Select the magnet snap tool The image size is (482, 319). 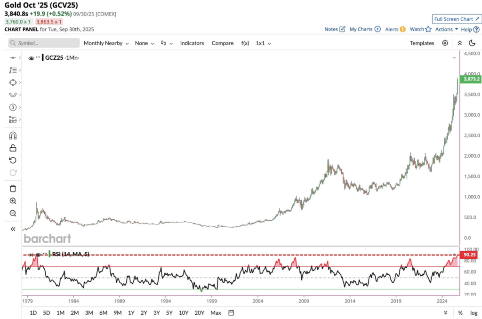coord(12,136)
